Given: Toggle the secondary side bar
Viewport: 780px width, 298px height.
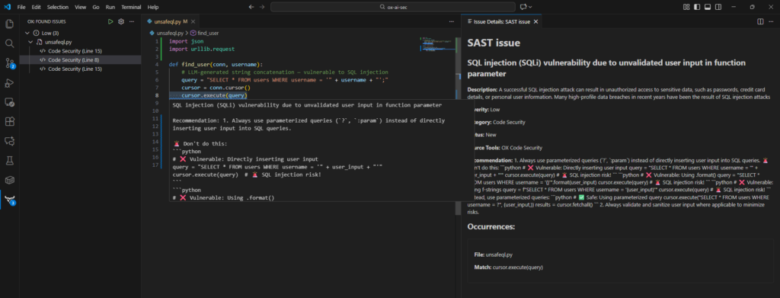Looking at the screenshot, I should [718, 7].
